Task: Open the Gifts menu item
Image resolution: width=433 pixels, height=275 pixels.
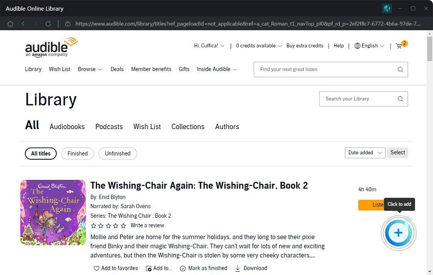Action: click(x=184, y=69)
